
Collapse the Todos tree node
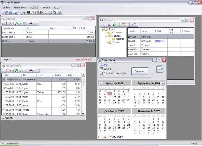102,30
